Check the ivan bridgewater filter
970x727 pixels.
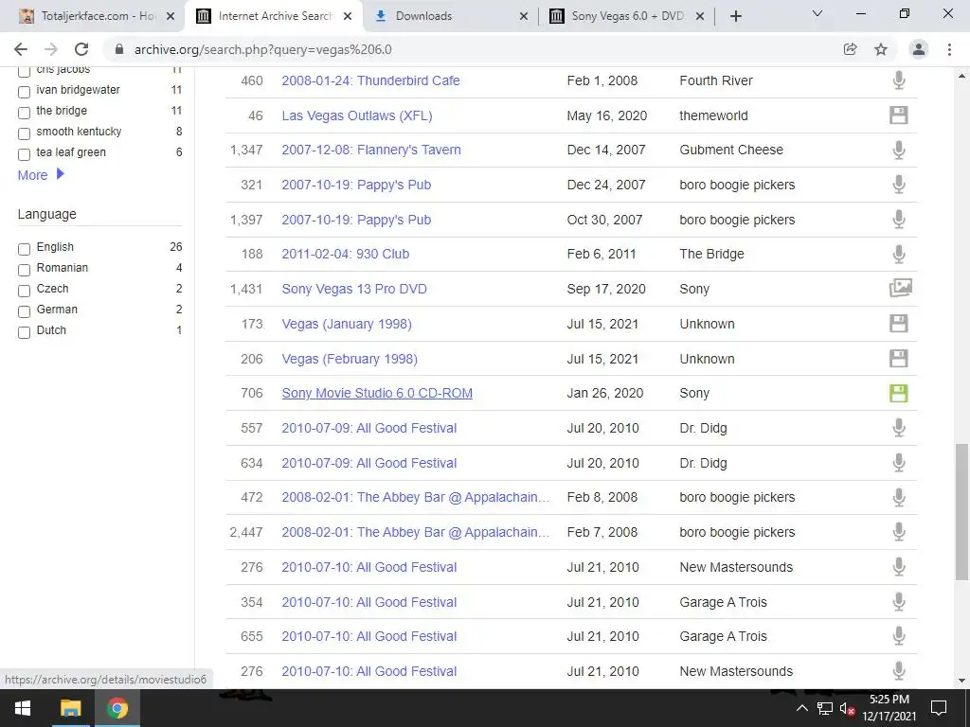pos(24,92)
